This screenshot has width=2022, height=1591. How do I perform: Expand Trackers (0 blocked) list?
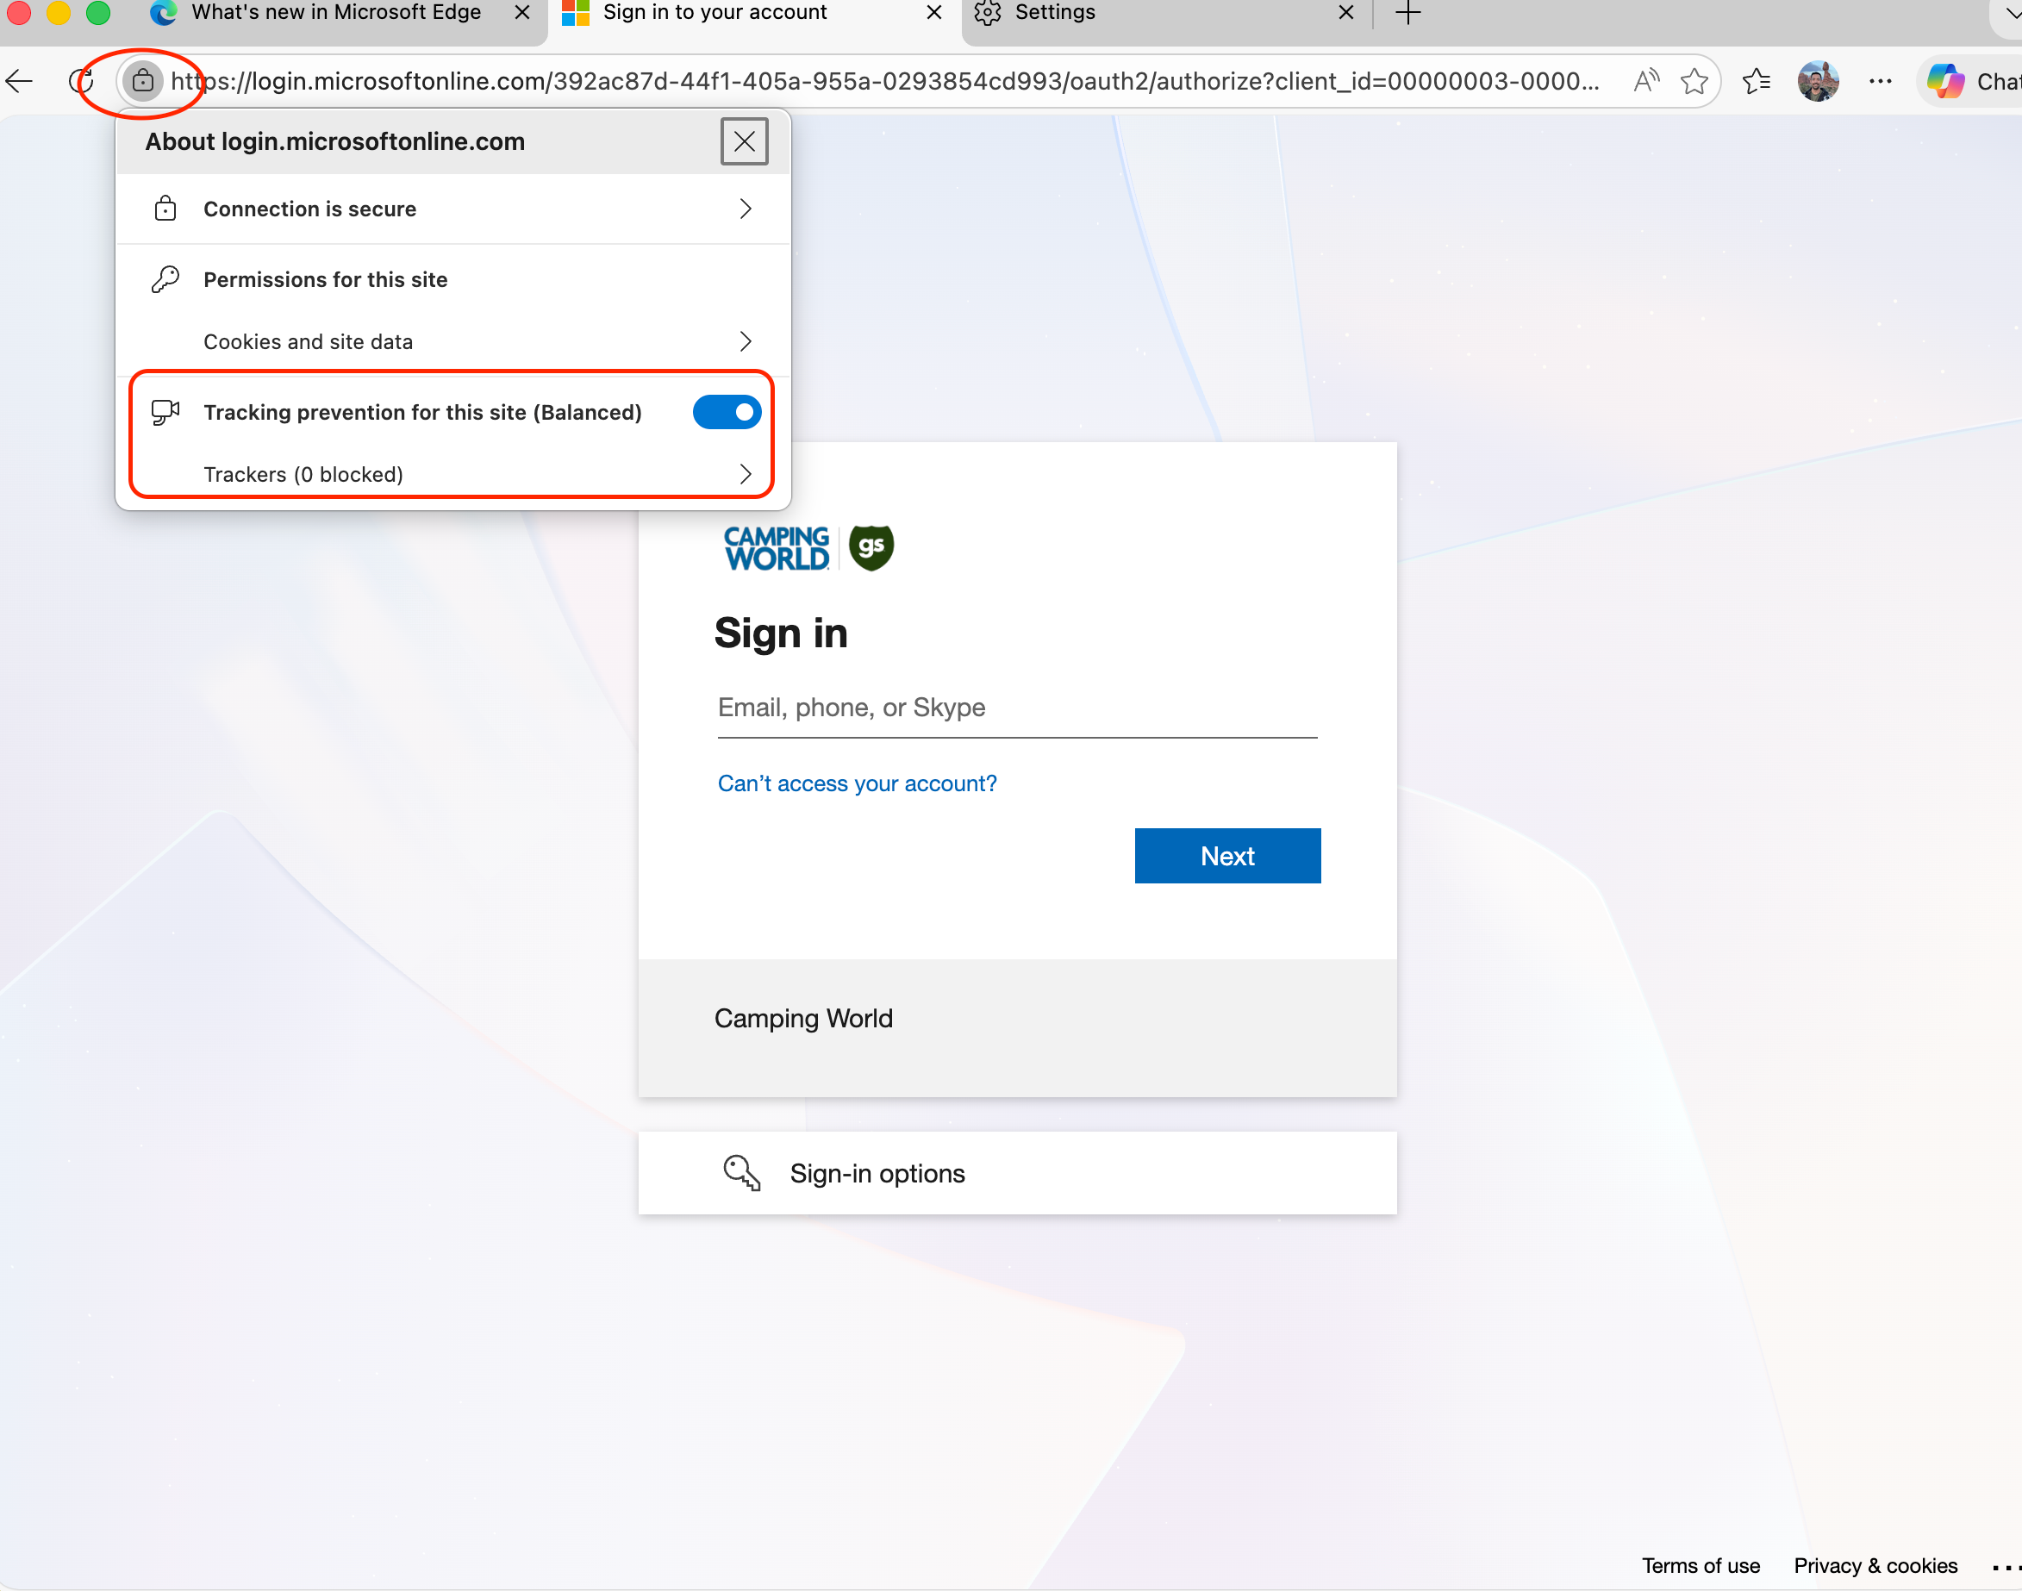click(x=452, y=474)
